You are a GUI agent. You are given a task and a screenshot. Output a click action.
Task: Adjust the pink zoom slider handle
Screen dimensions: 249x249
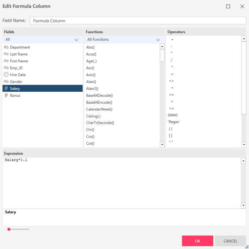[9, 229]
